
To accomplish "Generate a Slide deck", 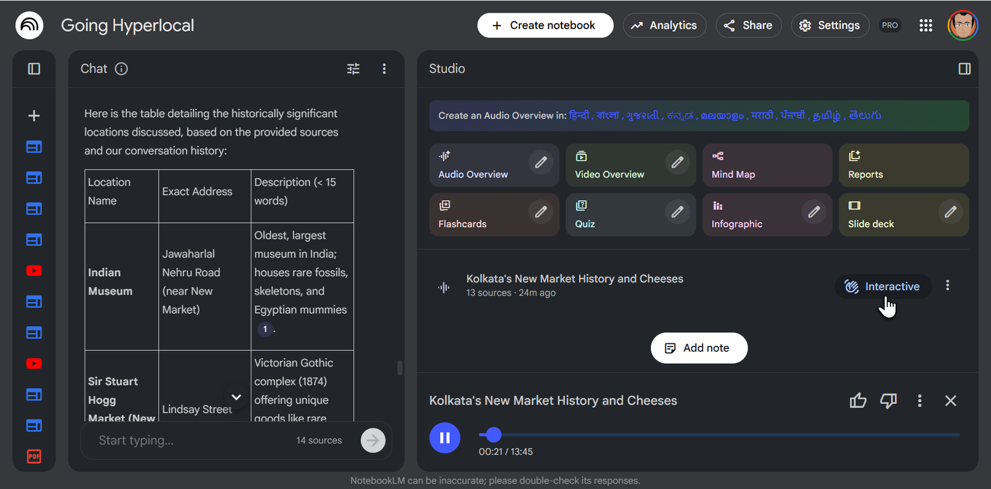I will tap(903, 214).
